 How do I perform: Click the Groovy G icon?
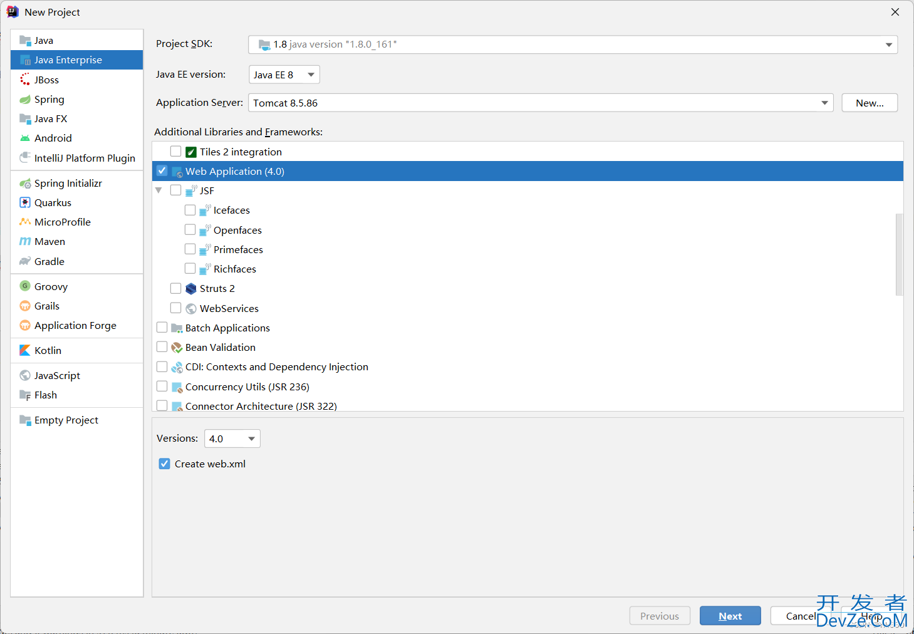click(25, 286)
